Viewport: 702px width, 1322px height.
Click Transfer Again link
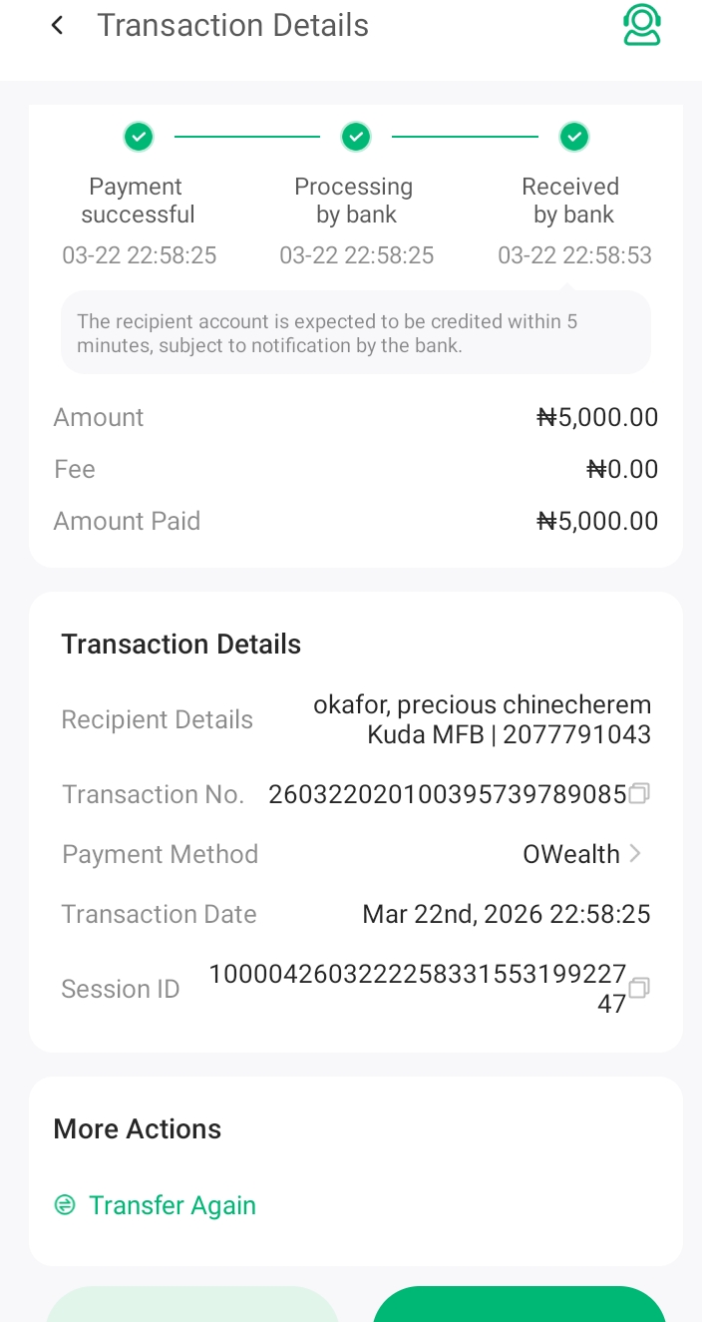pos(173,1205)
